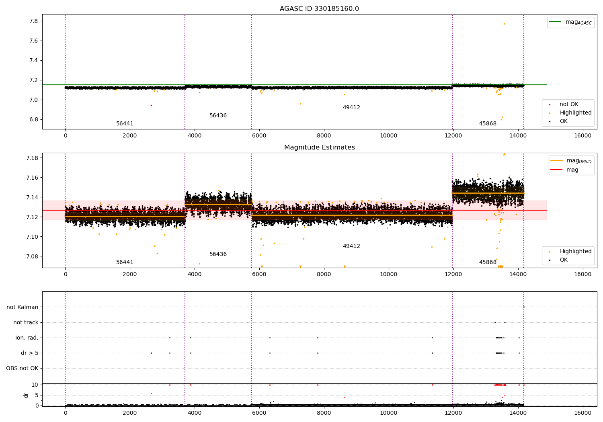Click the green mag AGASC horizontal line
The image size is (603, 422).
pos(295,85)
